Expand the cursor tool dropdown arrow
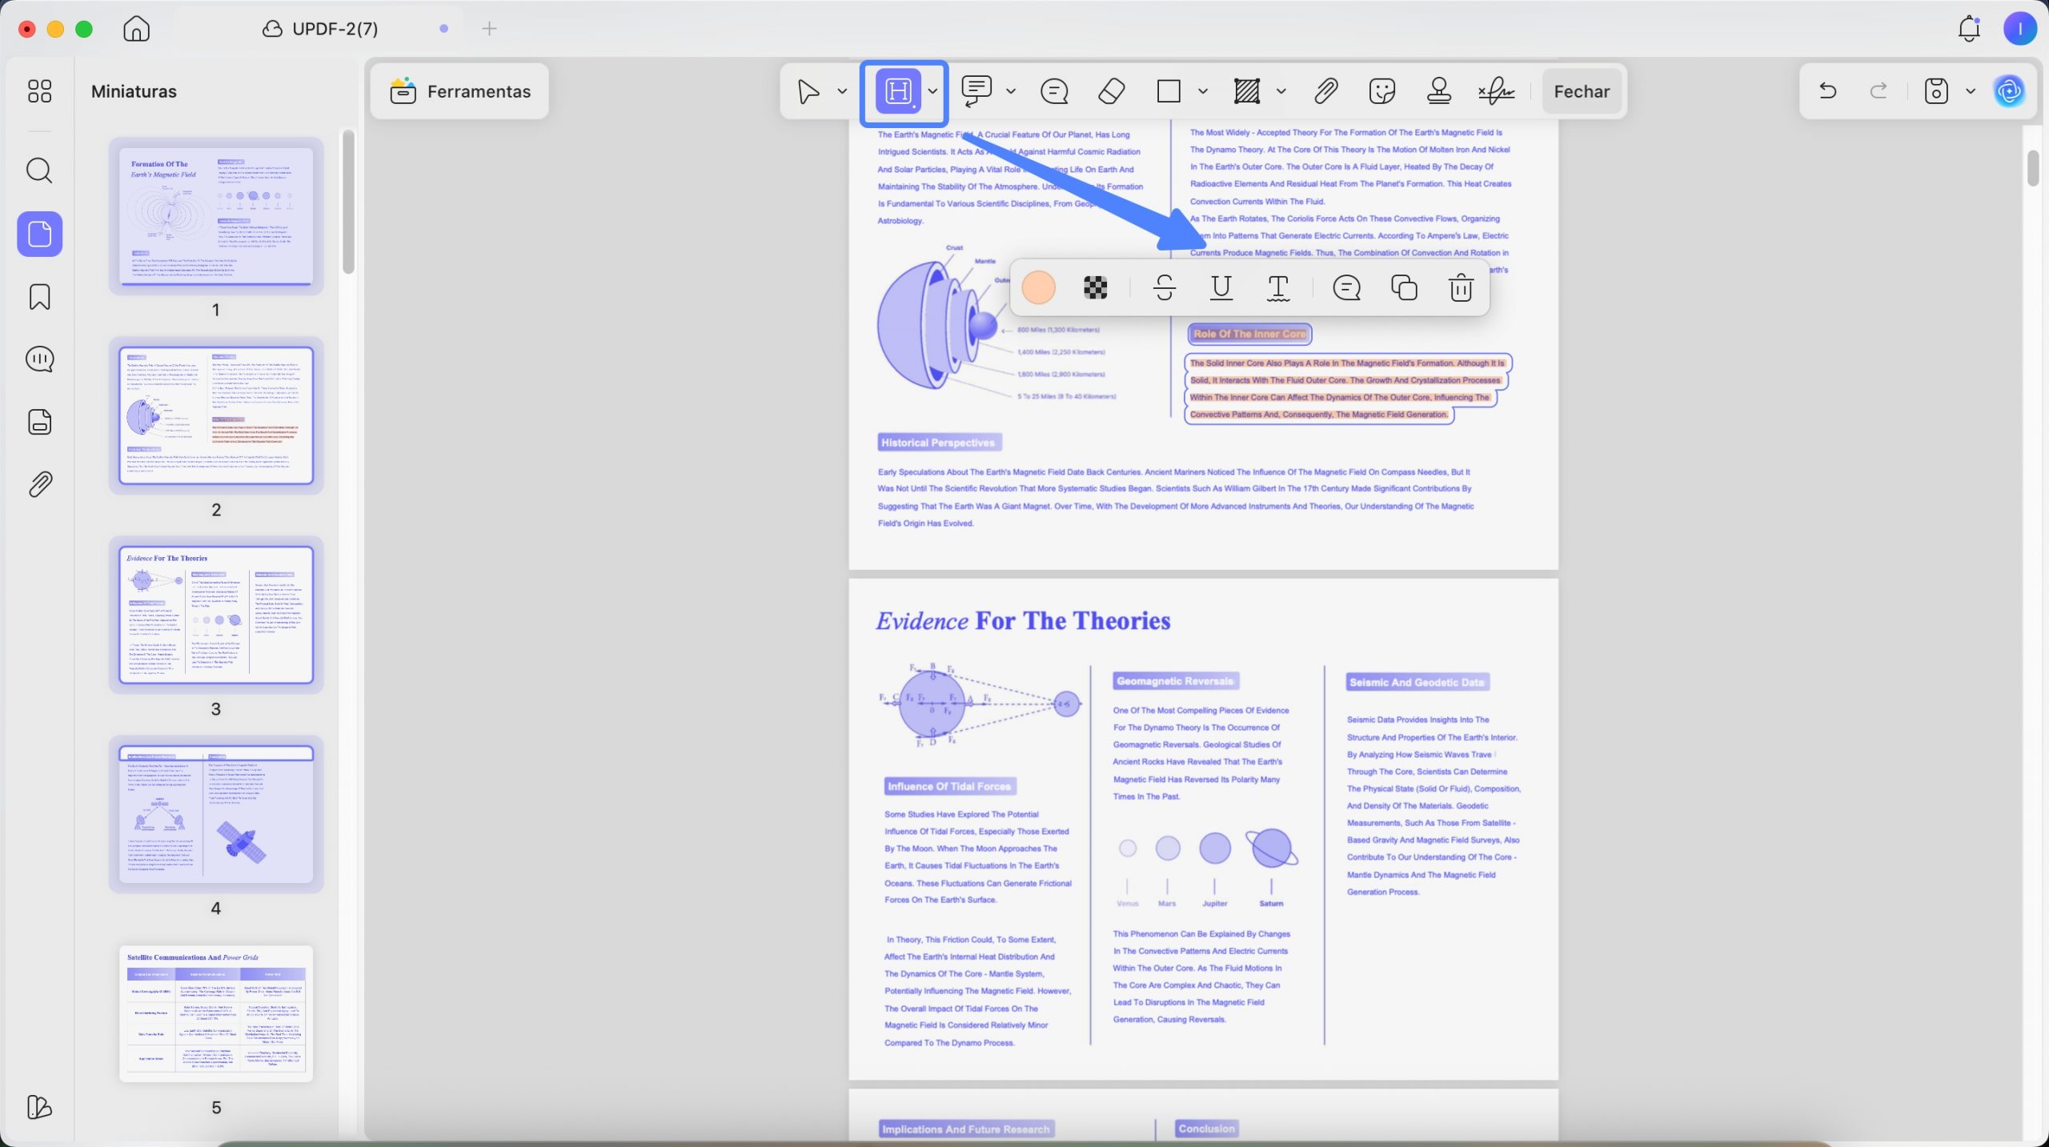The width and height of the screenshot is (2049, 1147). (x=842, y=91)
